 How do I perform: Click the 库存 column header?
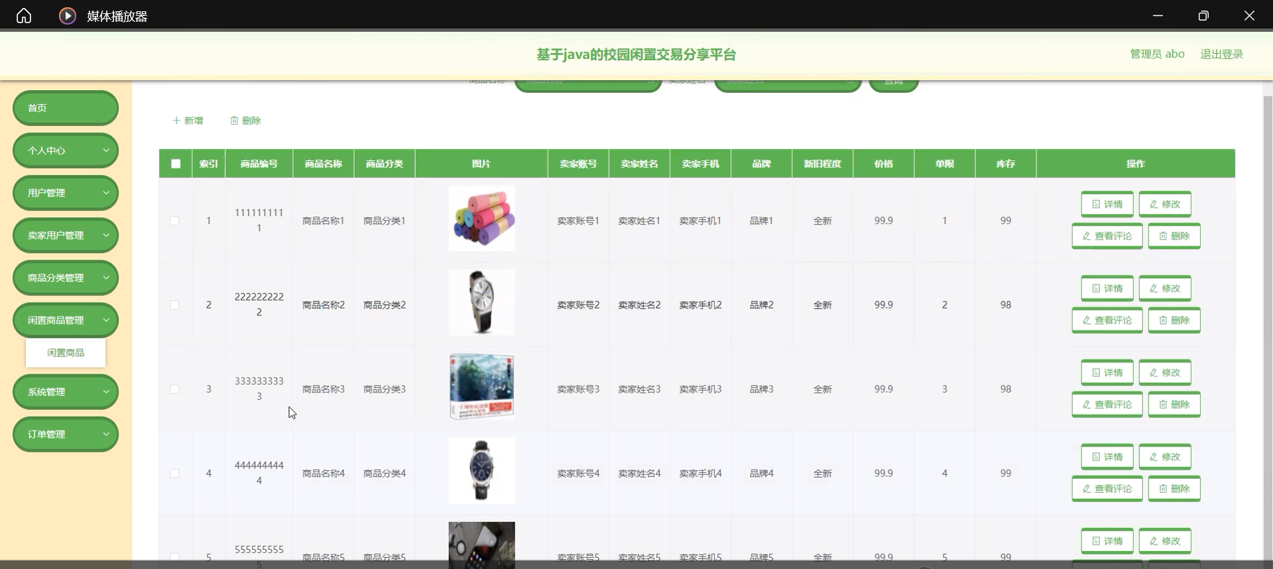1006,164
